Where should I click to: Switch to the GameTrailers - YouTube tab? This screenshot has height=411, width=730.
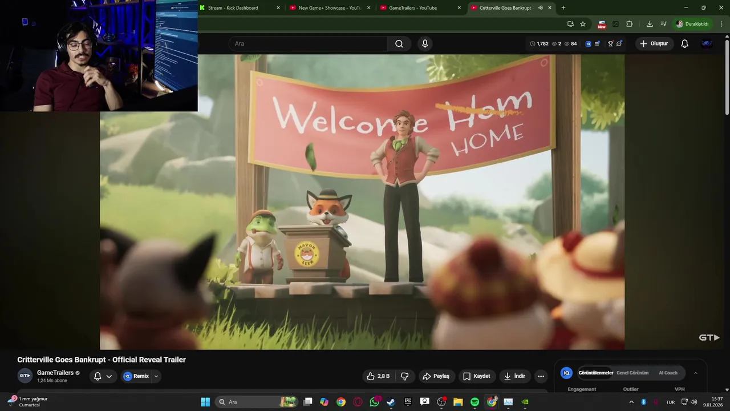coord(421,8)
